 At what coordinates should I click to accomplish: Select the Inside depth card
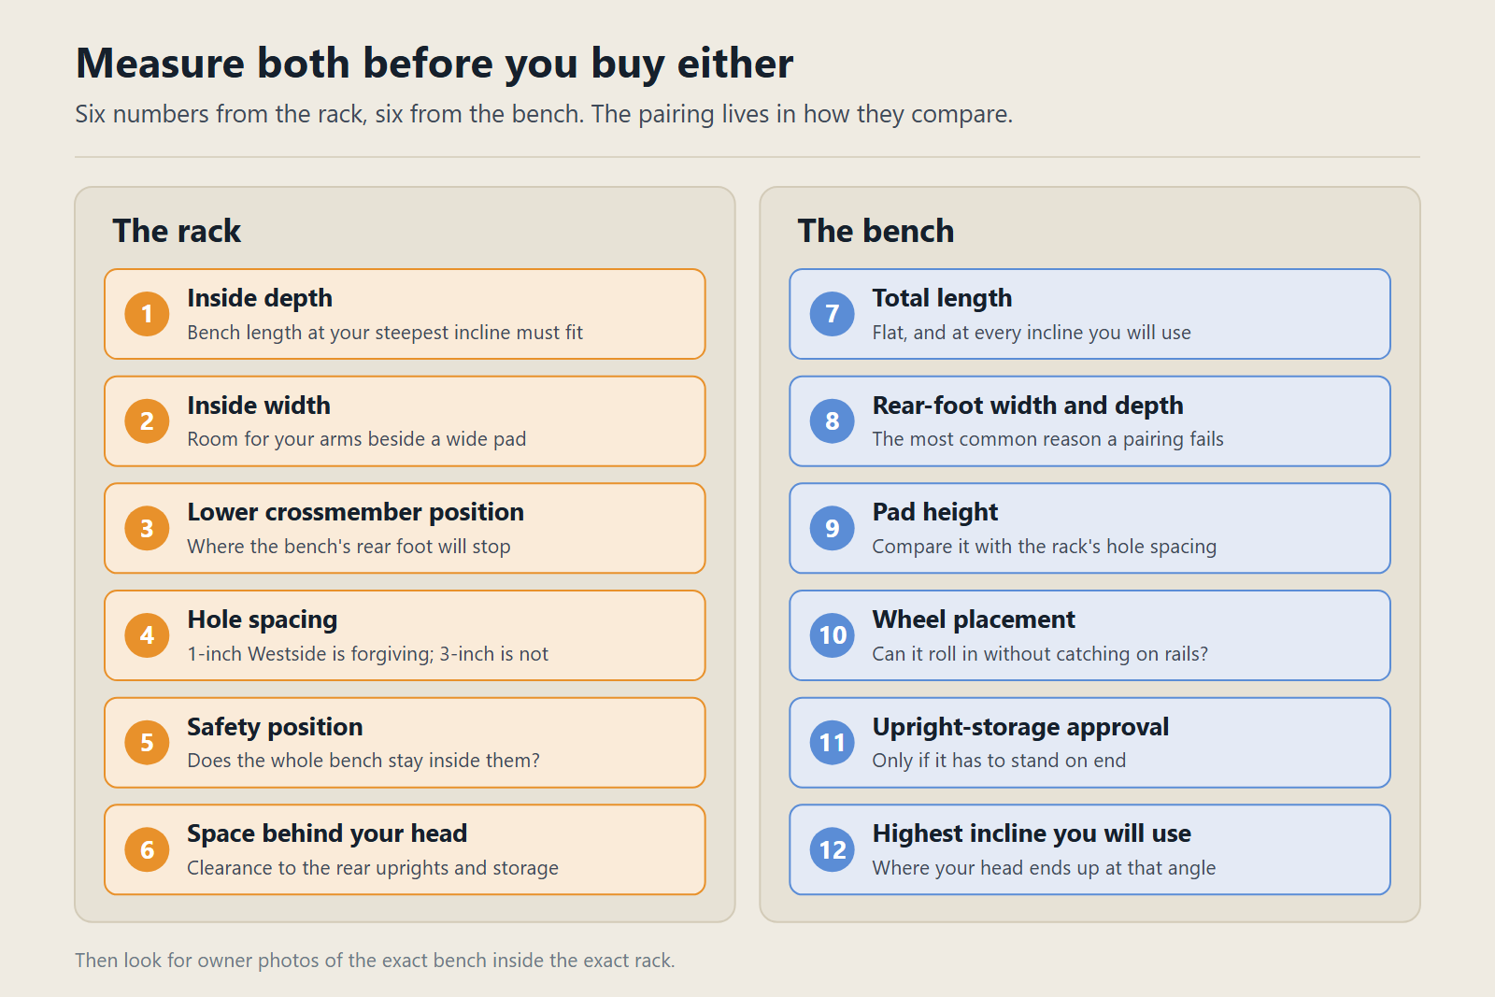tap(405, 314)
